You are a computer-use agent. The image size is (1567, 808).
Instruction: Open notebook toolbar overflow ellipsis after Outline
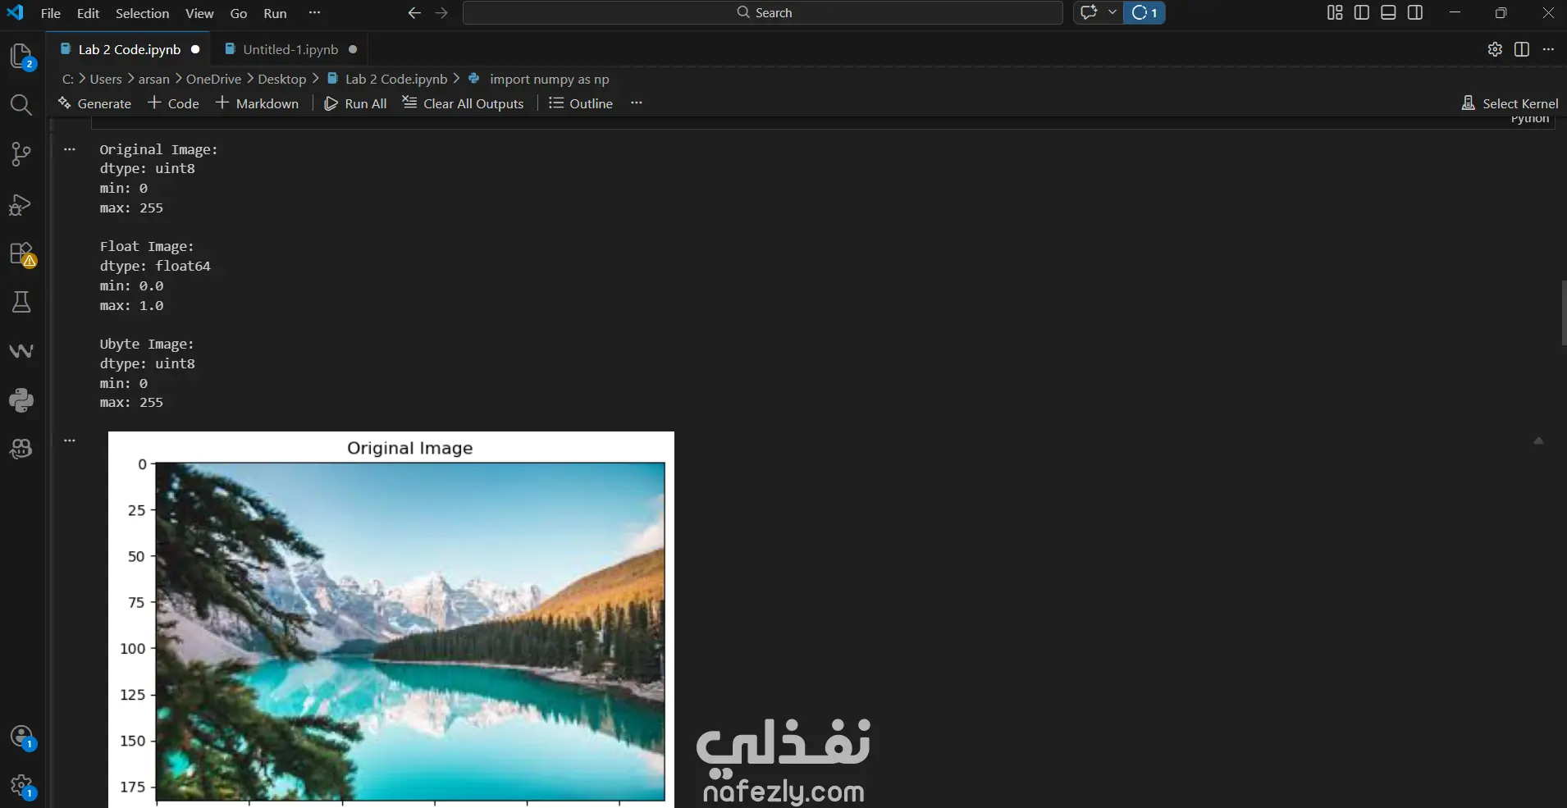[637, 103]
